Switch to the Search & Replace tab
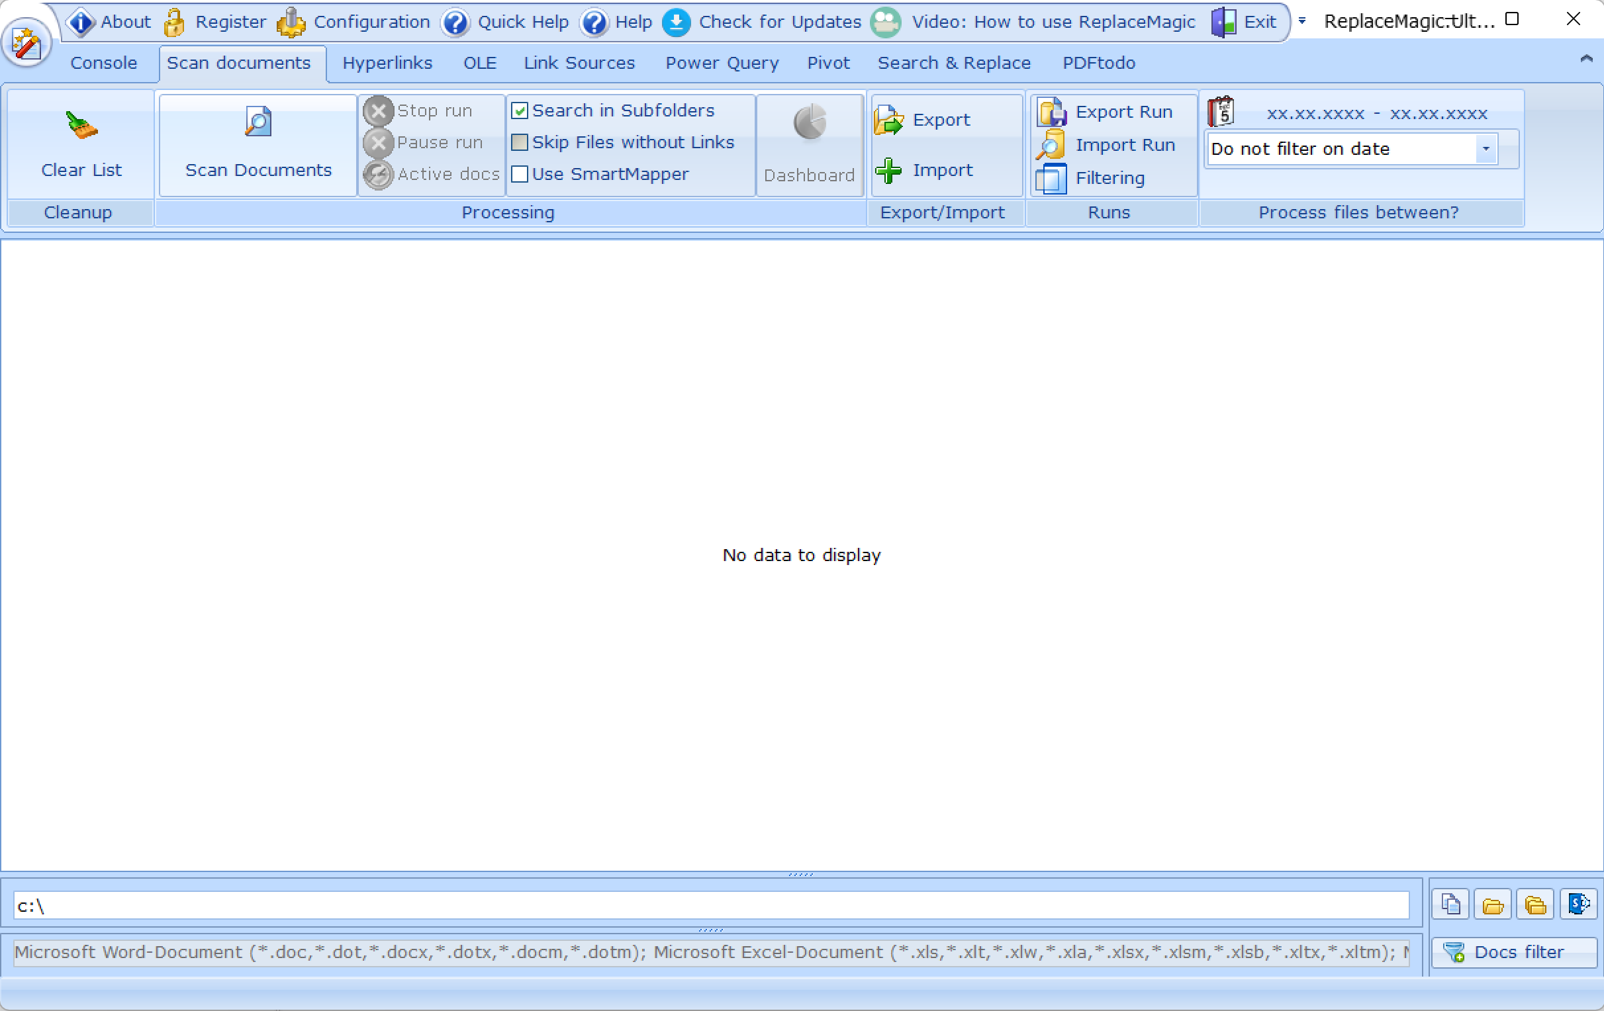This screenshot has height=1011, width=1604. click(954, 64)
